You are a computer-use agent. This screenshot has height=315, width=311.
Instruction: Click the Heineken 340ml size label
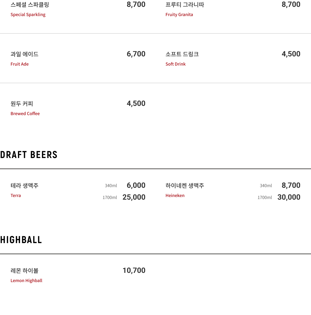(x=266, y=186)
